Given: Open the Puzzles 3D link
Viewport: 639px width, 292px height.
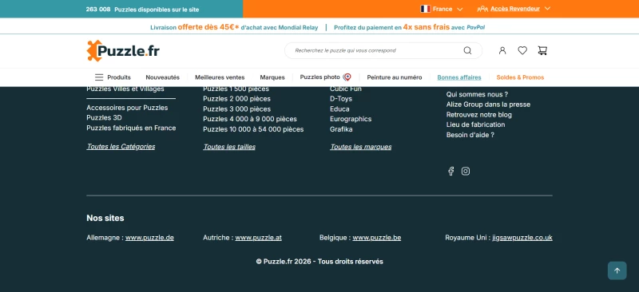Looking at the screenshot, I should coord(104,118).
